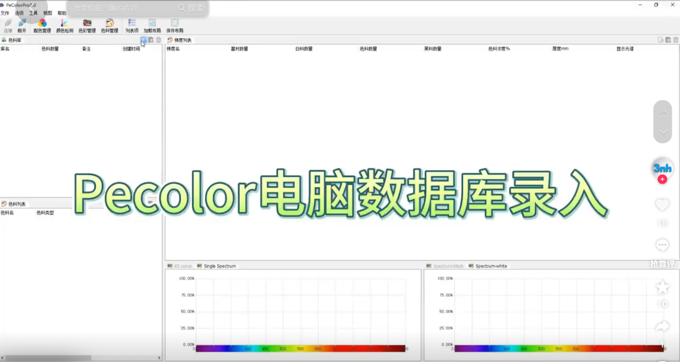Click the 连接 connect toolbar icon
The height and width of the screenshot is (362, 680).
point(8,26)
